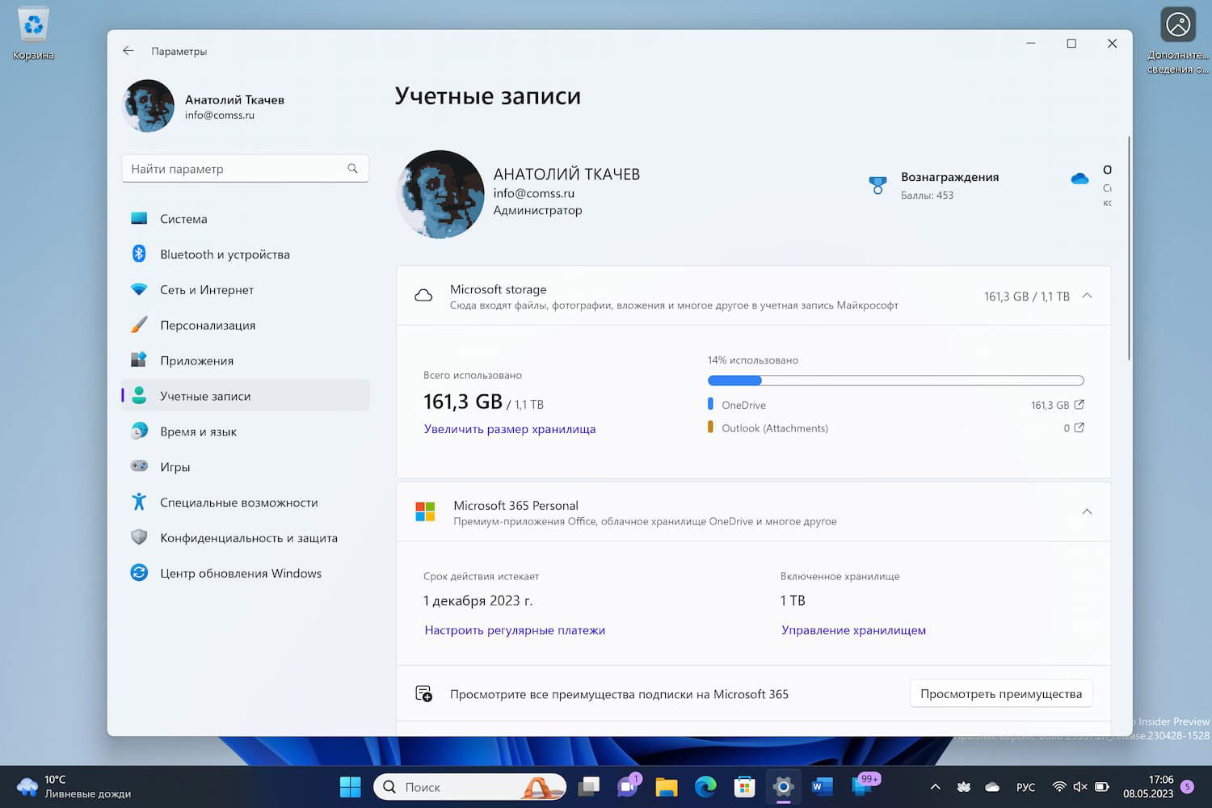Screen dimensions: 1212x808
Task: Click the Увеличить размер хранилища link
Action: click(x=510, y=429)
